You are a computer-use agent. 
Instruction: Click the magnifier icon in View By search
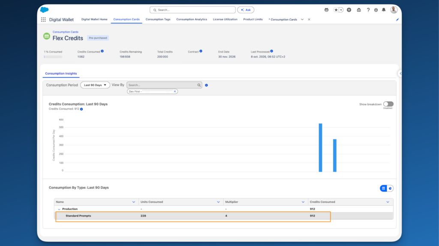click(x=199, y=85)
